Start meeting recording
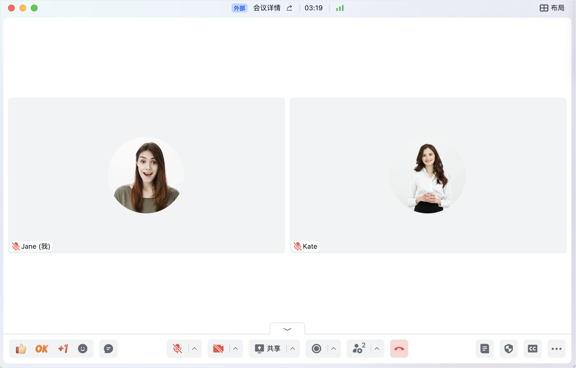The image size is (576, 368). coord(316,349)
